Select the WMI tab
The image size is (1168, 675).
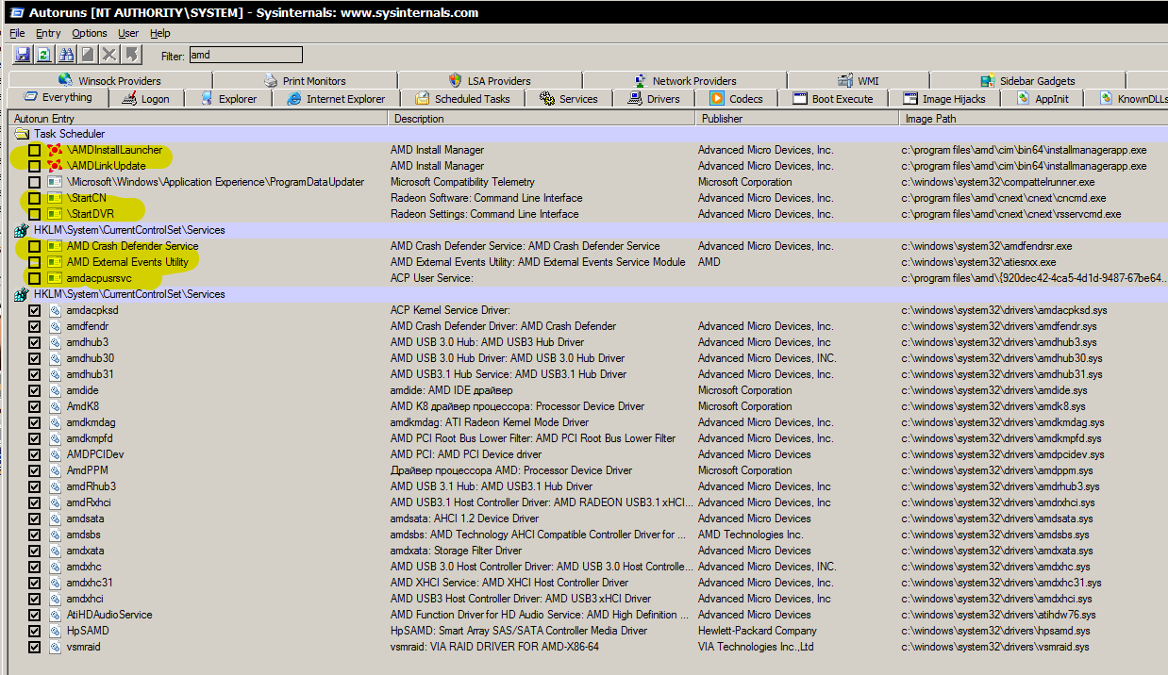point(858,81)
